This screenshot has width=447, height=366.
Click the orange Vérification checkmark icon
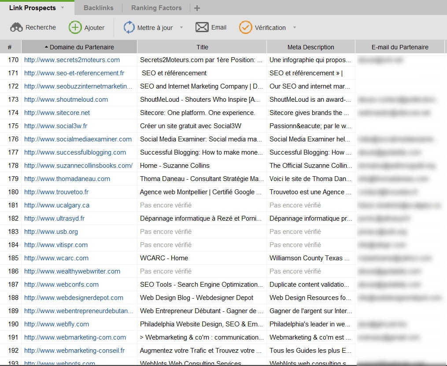tap(245, 27)
